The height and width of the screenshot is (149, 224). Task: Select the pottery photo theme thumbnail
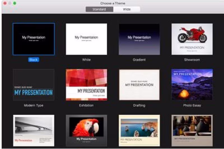point(192,131)
